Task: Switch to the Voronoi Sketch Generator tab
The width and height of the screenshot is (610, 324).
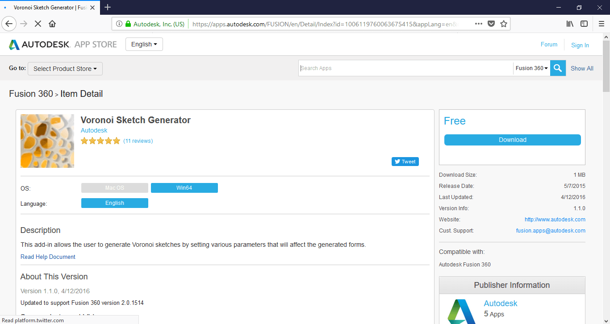Action: tap(49, 7)
